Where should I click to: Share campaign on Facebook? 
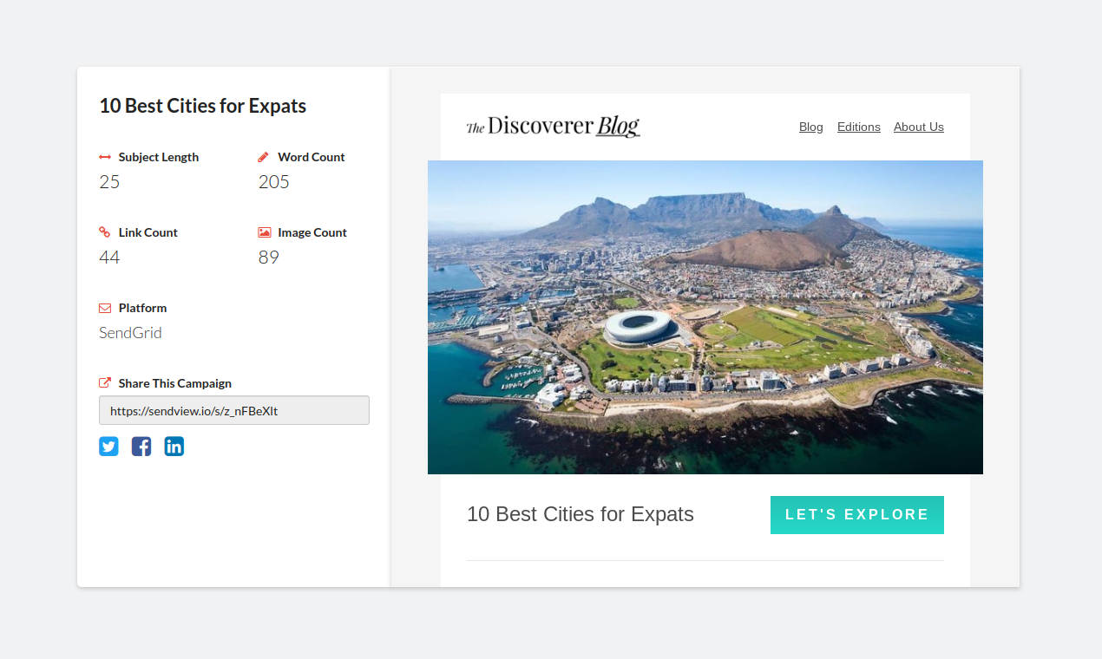(x=141, y=447)
